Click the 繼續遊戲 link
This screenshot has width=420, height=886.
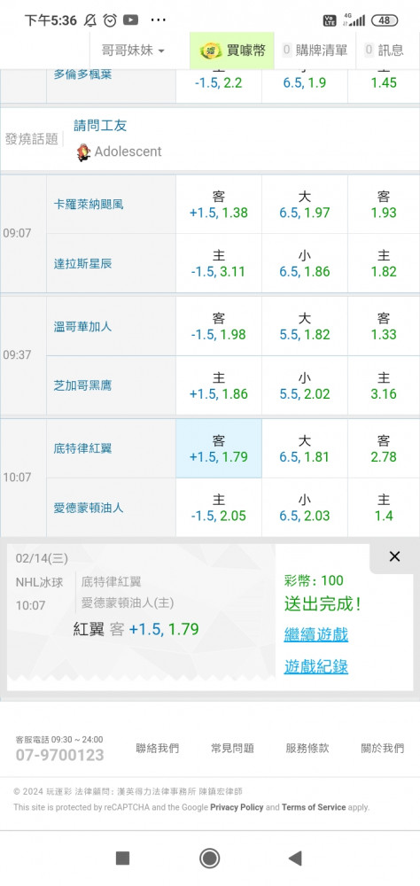point(316,634)
